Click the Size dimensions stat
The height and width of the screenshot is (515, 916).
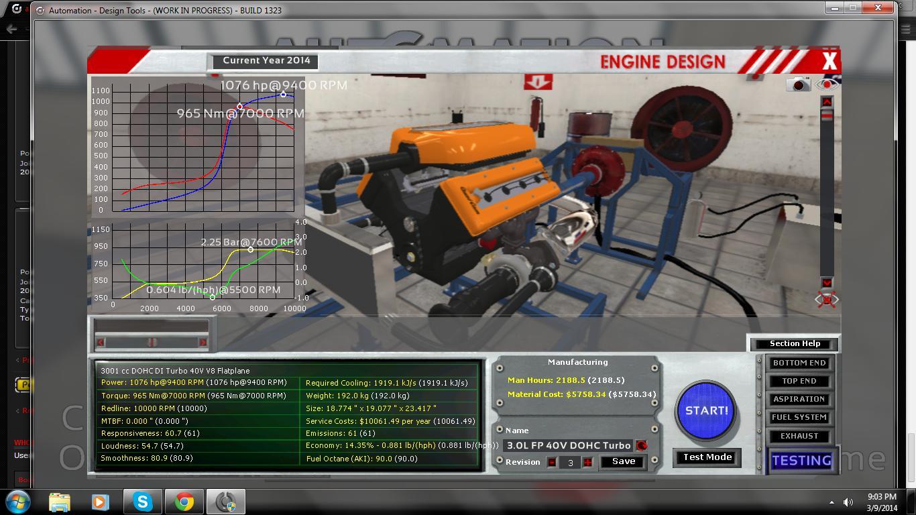tap(371, 408)
